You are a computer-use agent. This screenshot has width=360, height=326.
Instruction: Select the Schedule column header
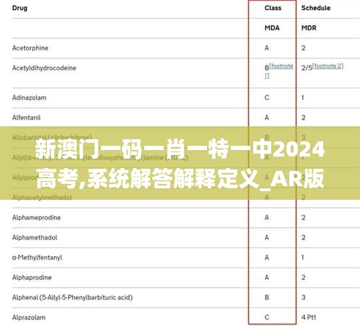click(x=316, y=8)
